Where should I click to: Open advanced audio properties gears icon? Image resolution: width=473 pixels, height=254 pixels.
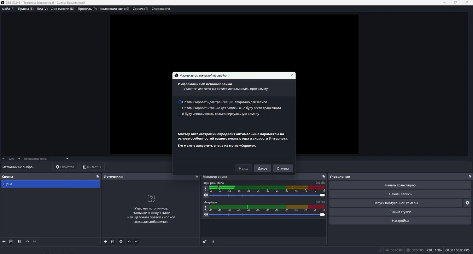click(205, 241)
